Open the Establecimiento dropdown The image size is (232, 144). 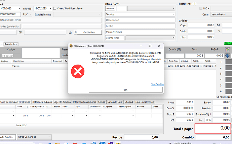100,14
